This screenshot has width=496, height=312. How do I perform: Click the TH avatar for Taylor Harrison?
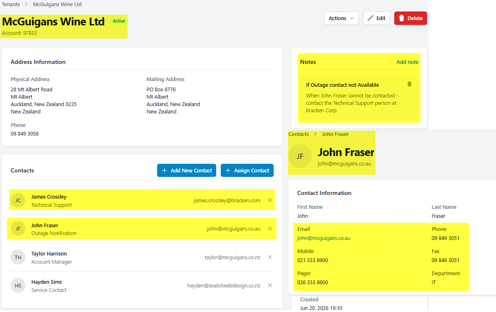[18, 257]
